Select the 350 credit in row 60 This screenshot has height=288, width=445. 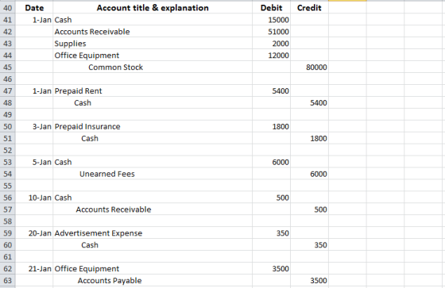point(309,245)
